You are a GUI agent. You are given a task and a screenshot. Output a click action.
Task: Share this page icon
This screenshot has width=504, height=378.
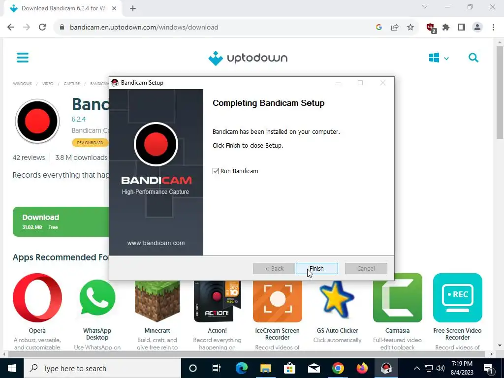[x=395, y=28]
